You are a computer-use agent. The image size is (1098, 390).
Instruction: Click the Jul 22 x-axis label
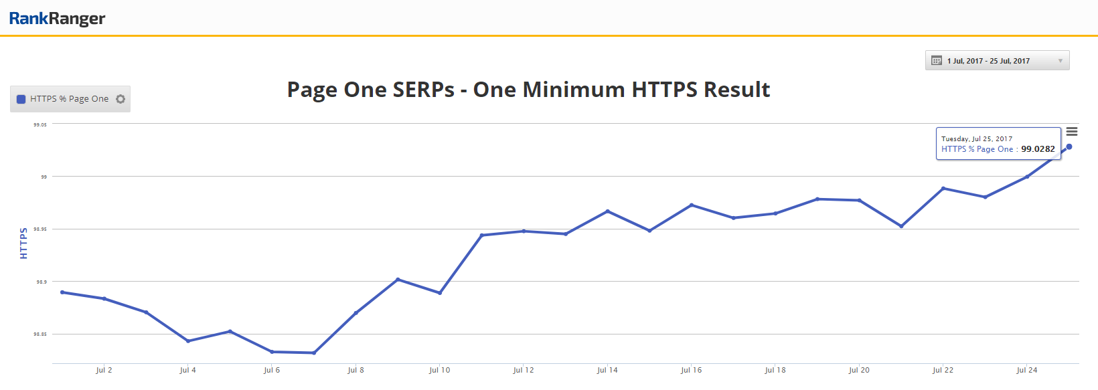[x=943, y=370]
